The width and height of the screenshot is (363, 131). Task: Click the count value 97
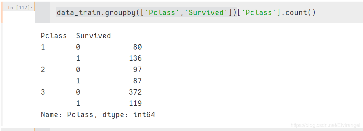click(x=137, y=70)
